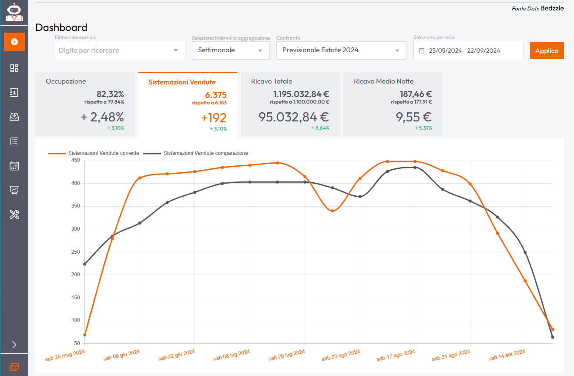Click the + 8,64% green percentage

point(320,128)
